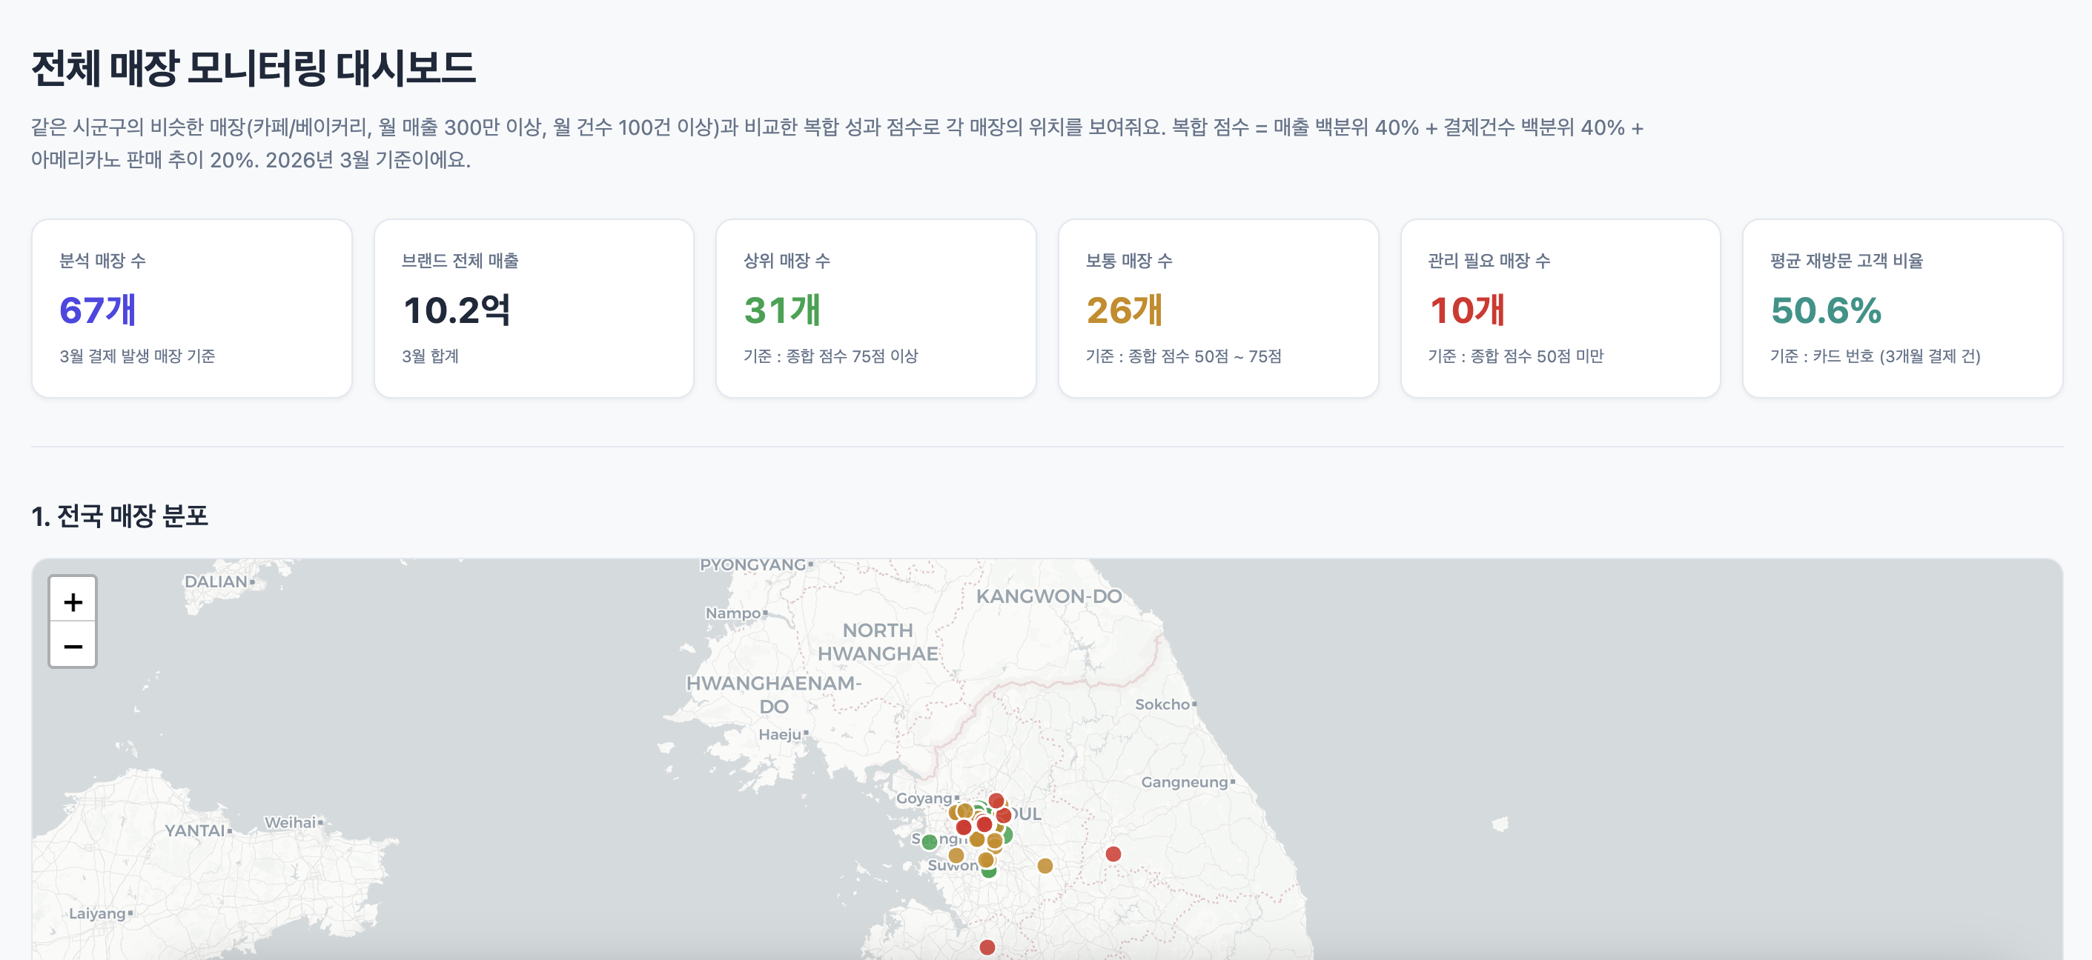Click the text 3월 합계
The width and height of the screenshot is (2092, 960).
(x=431, y=356)
